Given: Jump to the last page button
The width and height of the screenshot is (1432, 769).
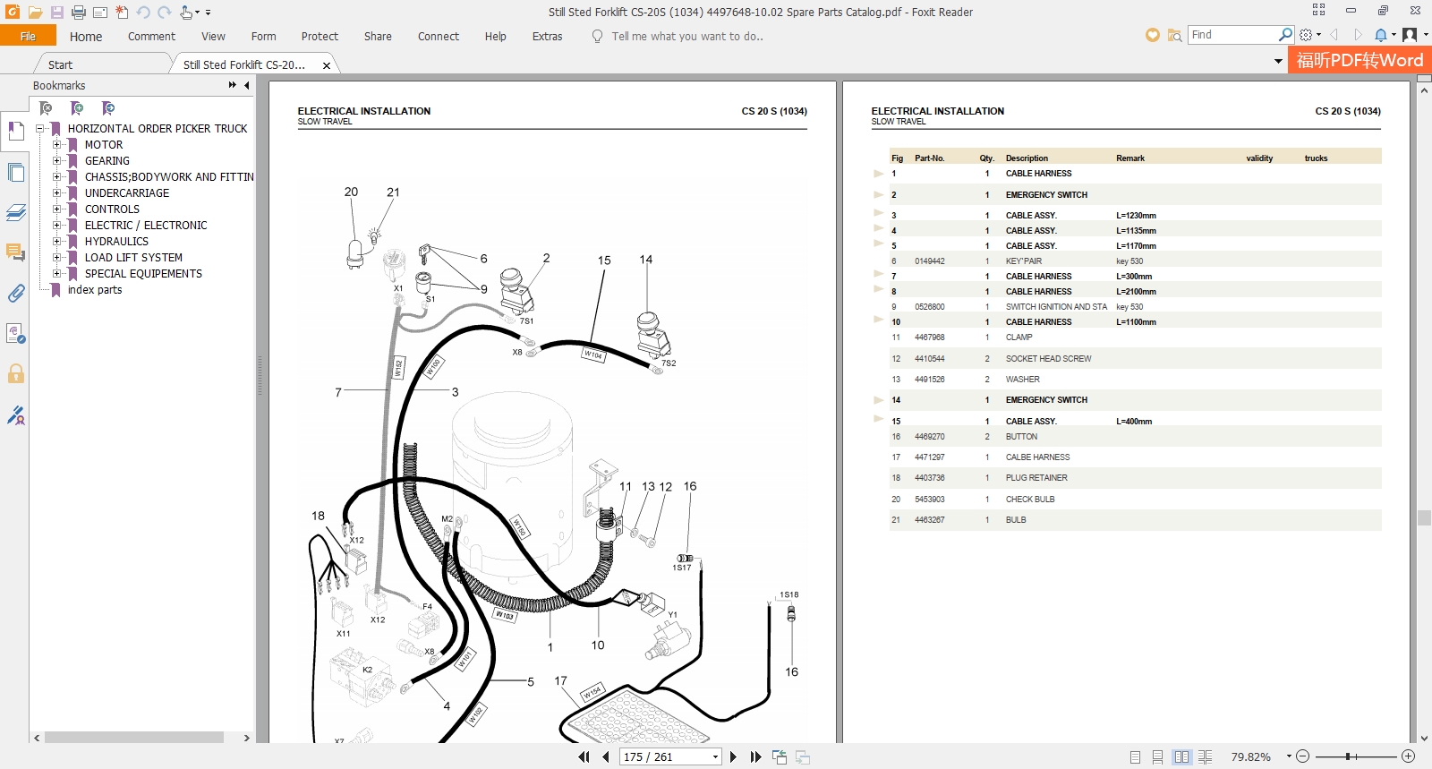Looking at the screenshot, I should coord(755,756).
